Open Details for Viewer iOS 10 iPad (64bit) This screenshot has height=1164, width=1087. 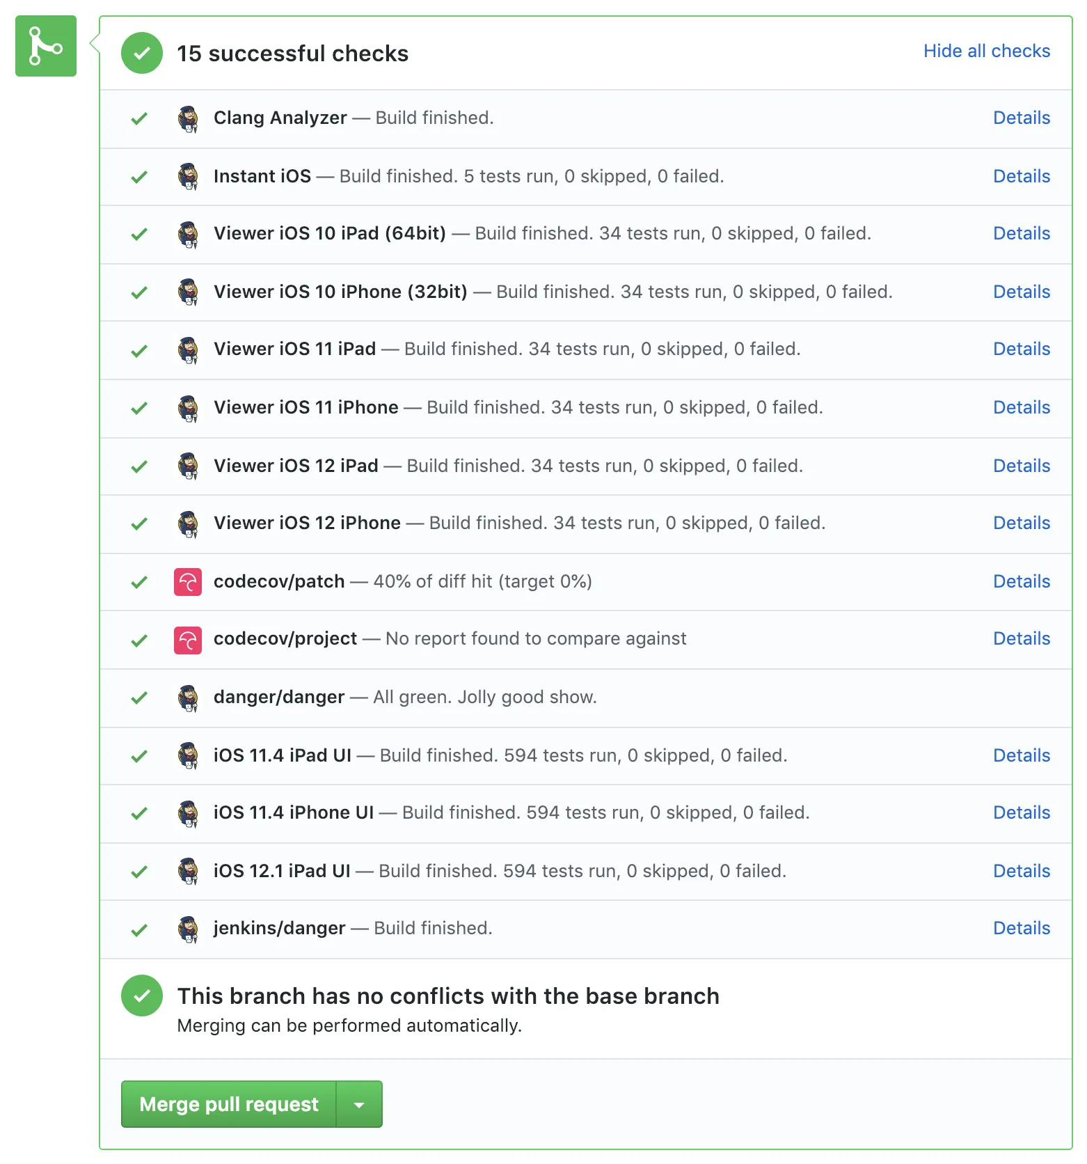[1022, 233]
